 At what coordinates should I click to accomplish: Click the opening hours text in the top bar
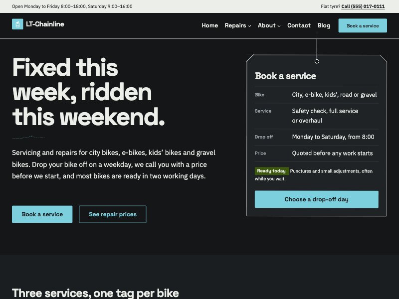pos(72,6)
